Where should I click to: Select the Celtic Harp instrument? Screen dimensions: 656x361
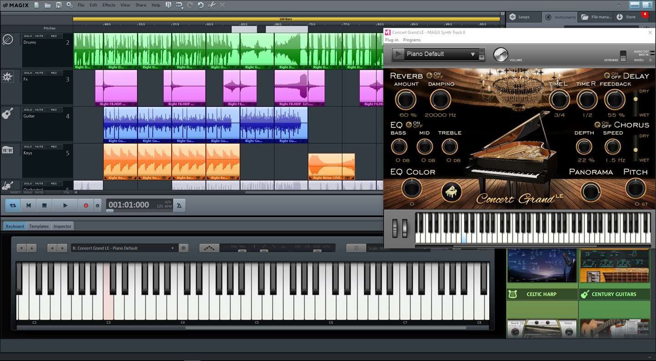(542, 294)
